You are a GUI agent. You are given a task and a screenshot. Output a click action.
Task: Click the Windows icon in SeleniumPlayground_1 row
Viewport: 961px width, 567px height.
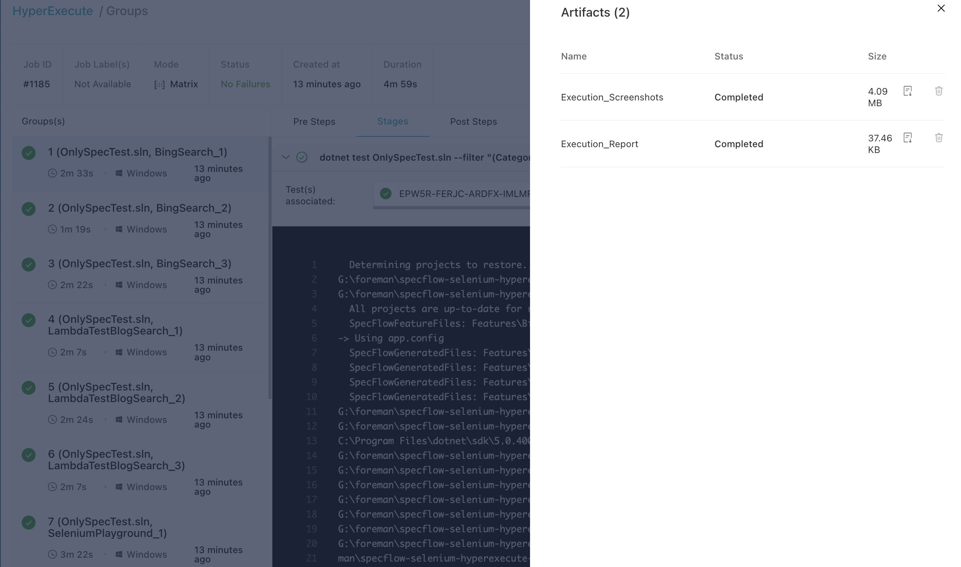point(119,554)
